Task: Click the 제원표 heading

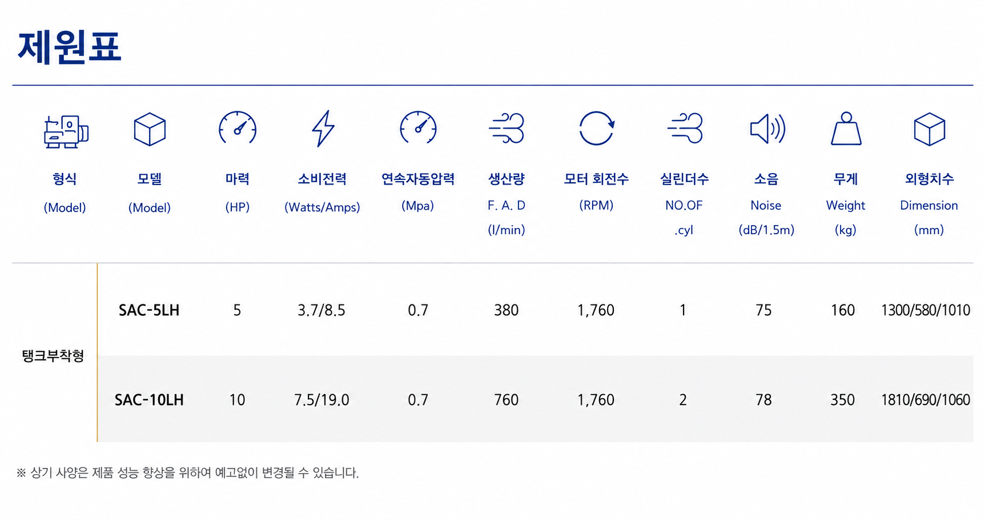Action: [70, 47]
